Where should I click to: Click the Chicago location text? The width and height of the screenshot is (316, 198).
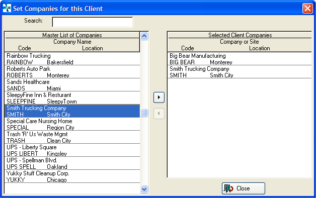pos(57,180)
